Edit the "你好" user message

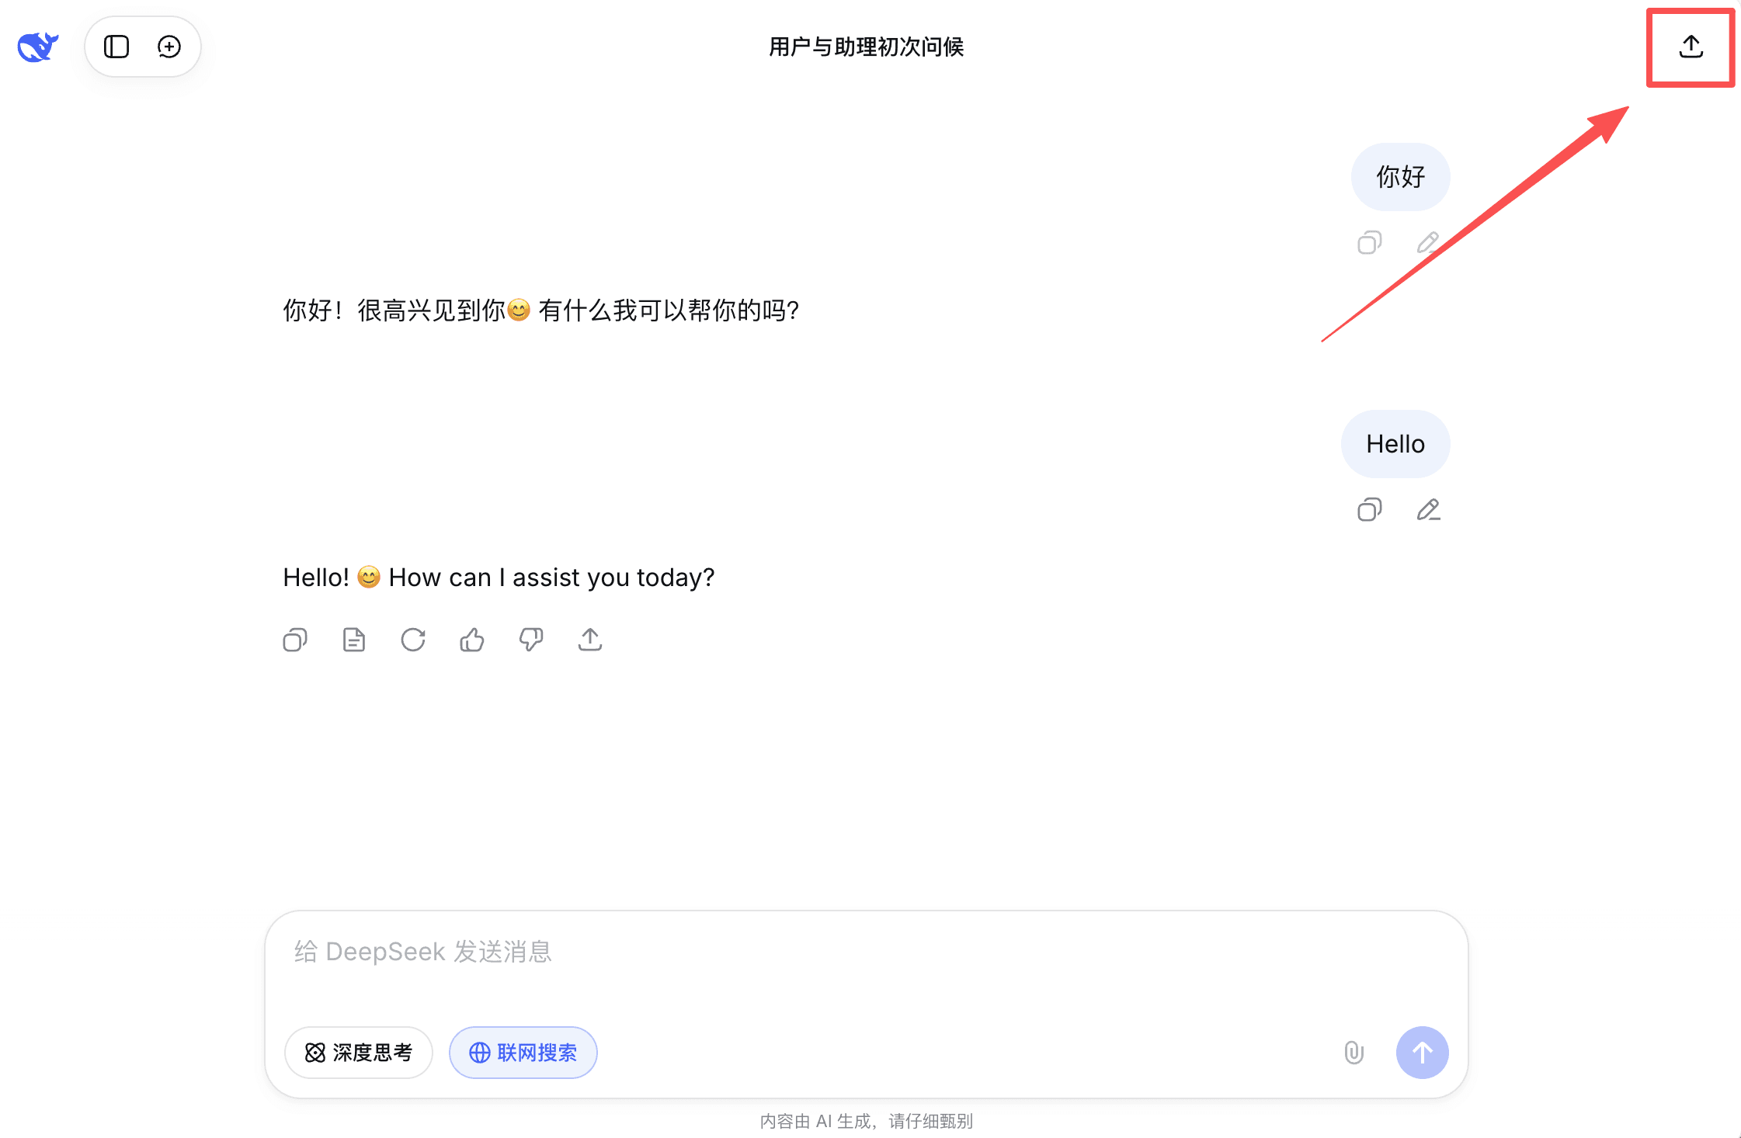[x=1429, y=242]
